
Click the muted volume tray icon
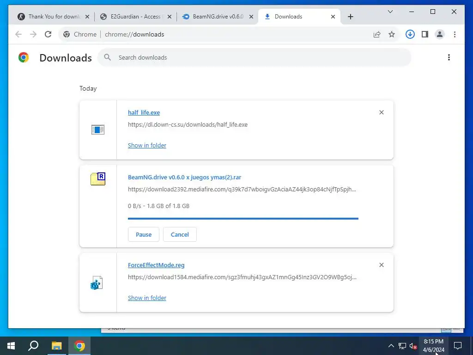[413, 346]
